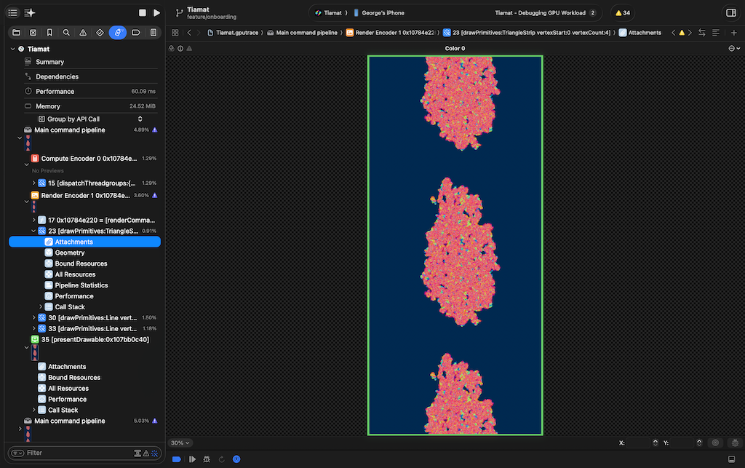This screenshot has width=745, height=468.
Task: Open the Find navigator magnifier icon
Action: pos(66,33)
